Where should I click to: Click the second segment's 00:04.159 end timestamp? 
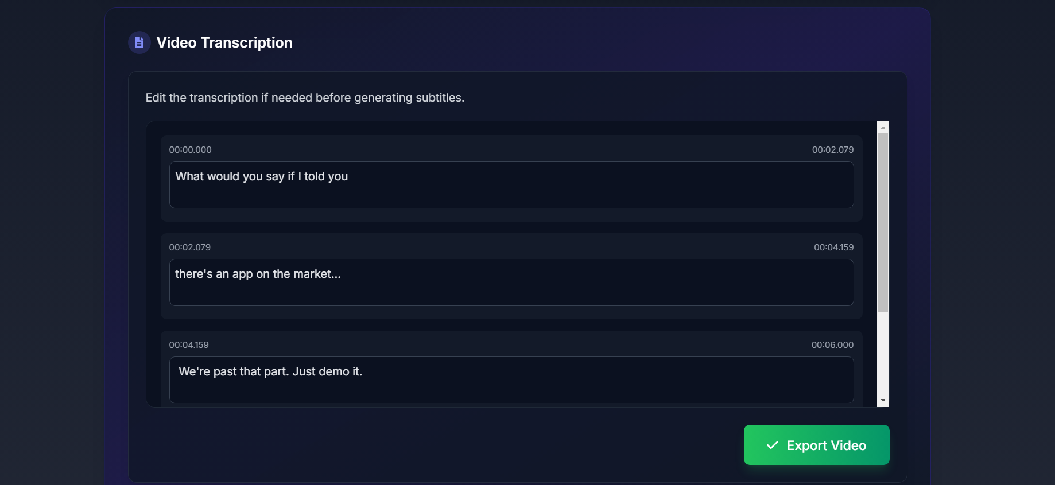click(x=833, y=247)
